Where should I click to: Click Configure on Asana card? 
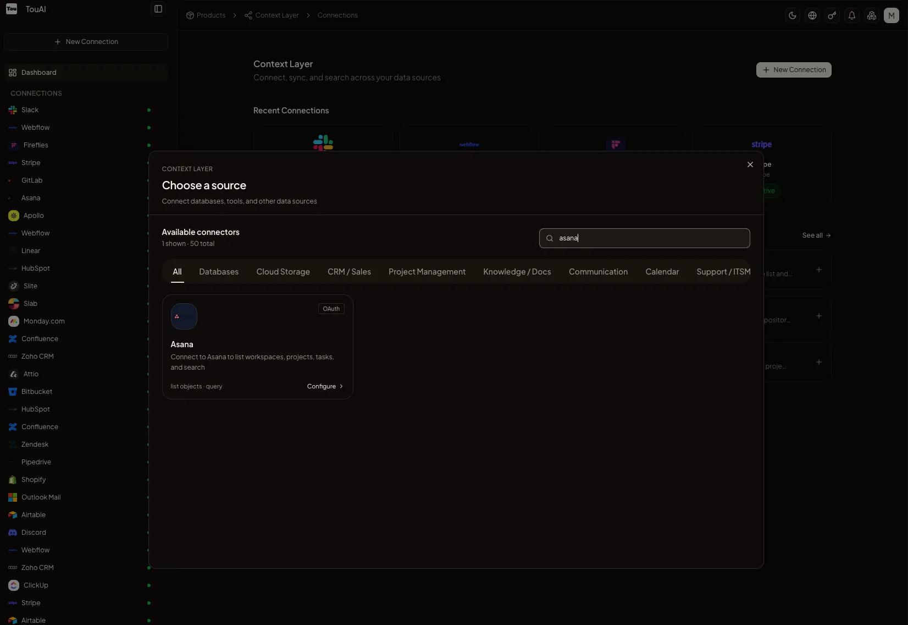pos(325,386)
